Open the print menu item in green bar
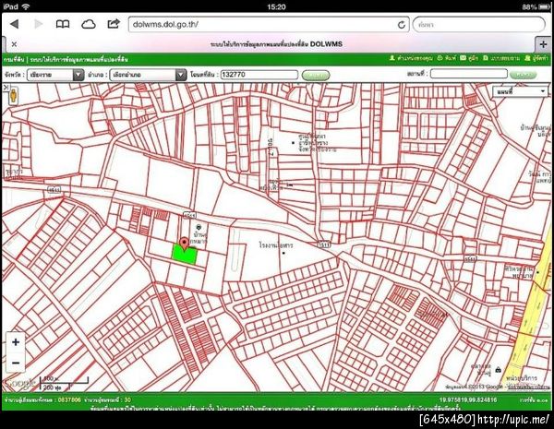This screenshot has height=429, width=554. (447, 58)
